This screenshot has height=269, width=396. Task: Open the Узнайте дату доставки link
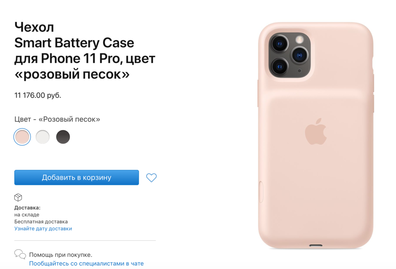pyautogui.click(x=43, y=228)
